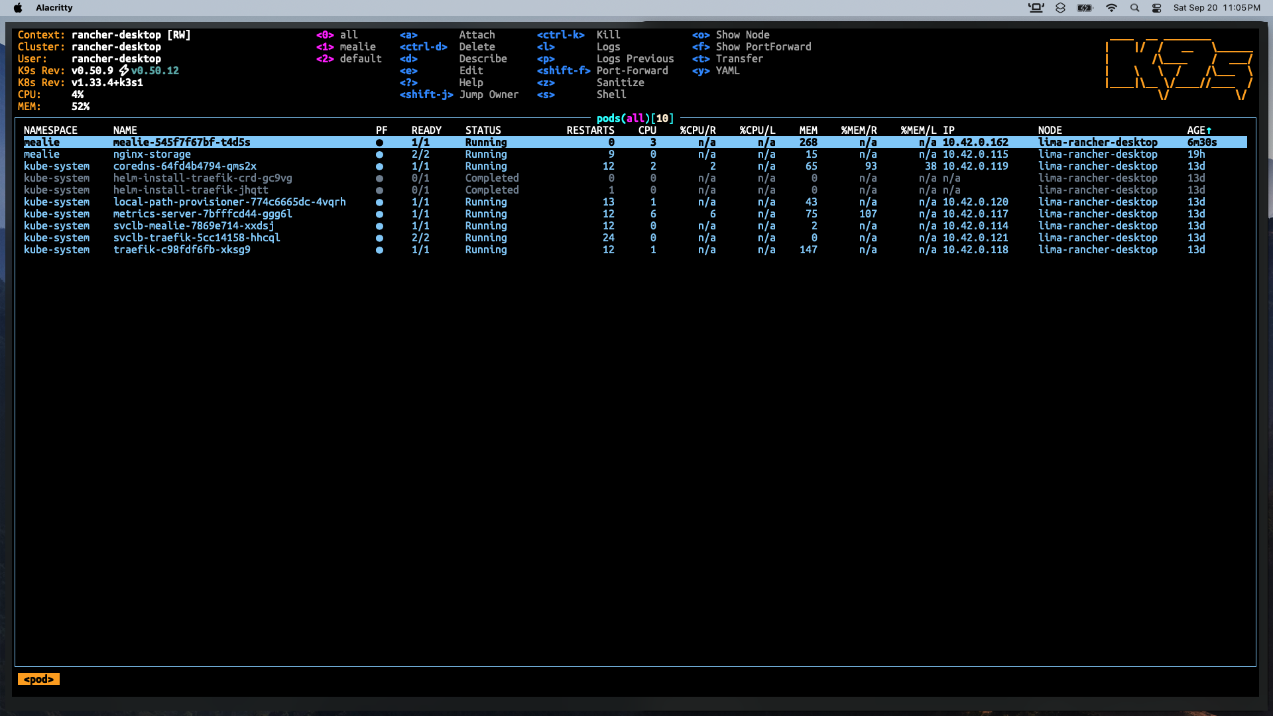Viewport: 1273px width, 716px height.
Task: Click the NAMESPACE column header
Action: [50, 130]
